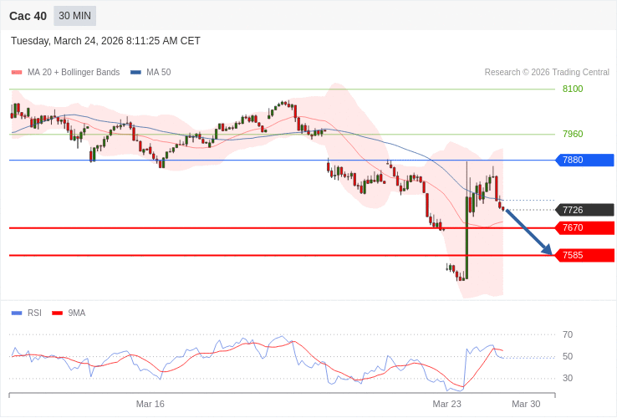Click the Cac 40 title

(28, 16)
